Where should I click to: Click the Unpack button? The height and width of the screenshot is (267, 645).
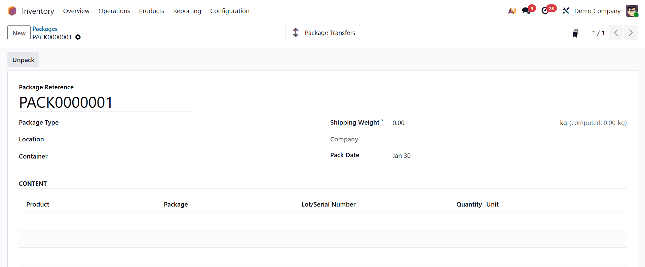tap(23, 59)
